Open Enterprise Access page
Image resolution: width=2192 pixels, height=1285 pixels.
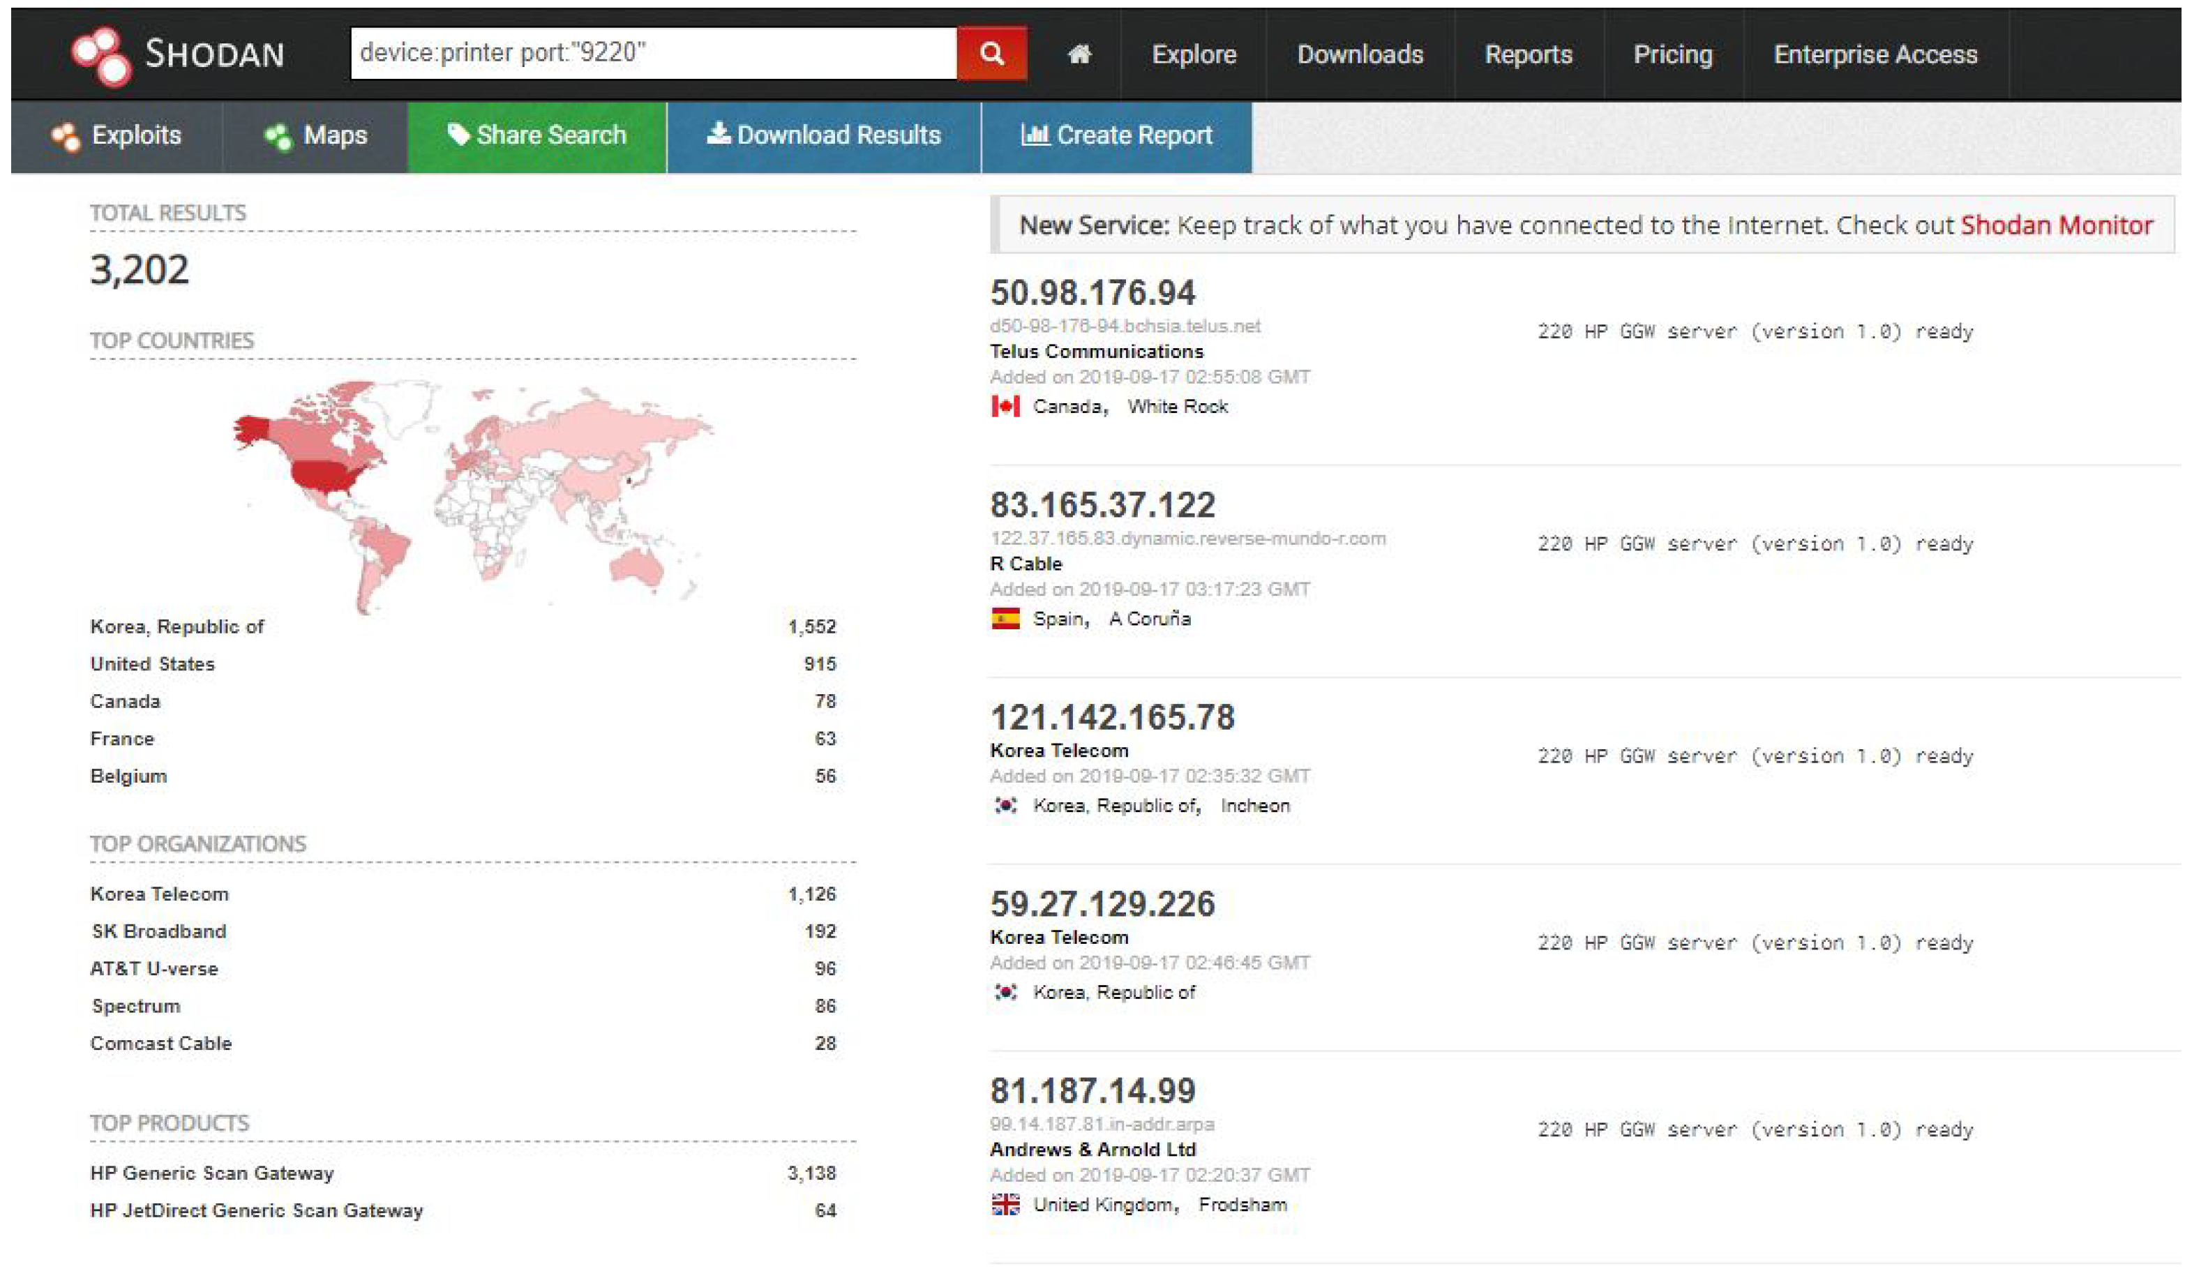pyautogui.click(x=1875, y=55)
